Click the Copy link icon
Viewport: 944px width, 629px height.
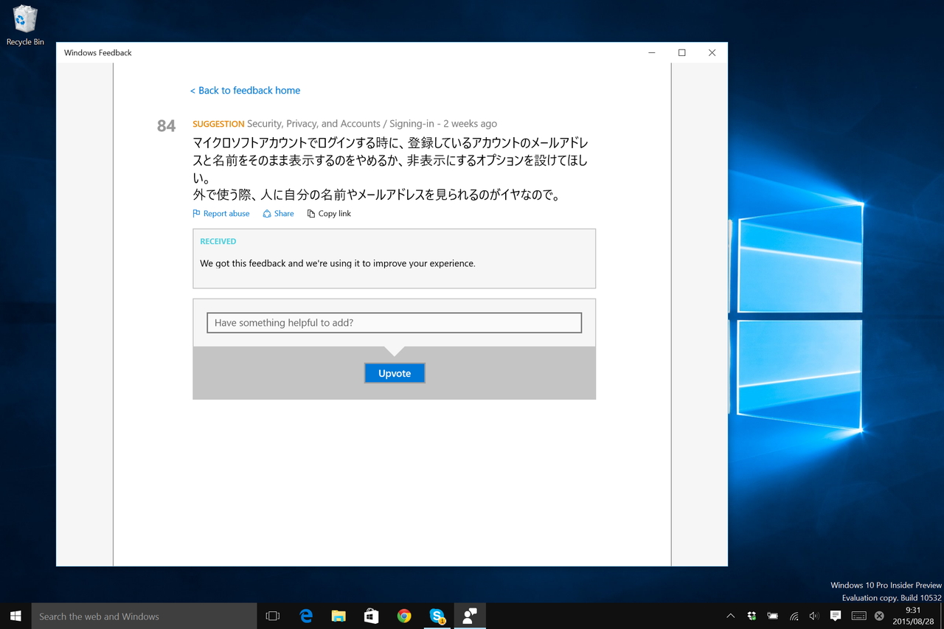[x=311, y=213]
